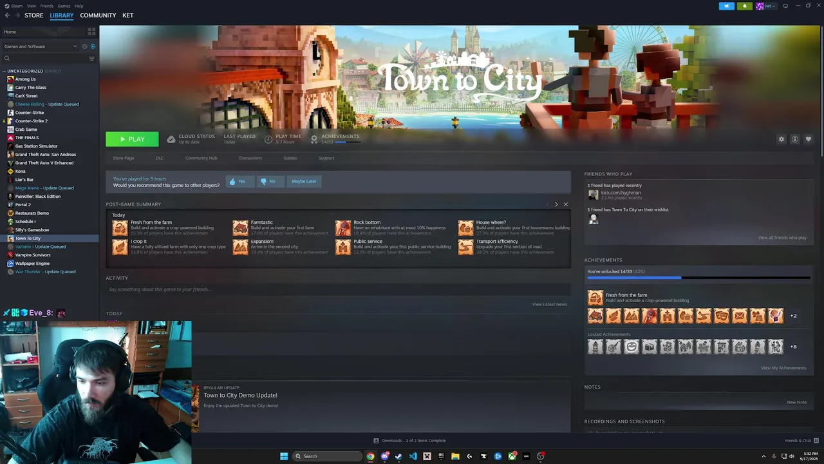
Task: Open the Friends menu
Action: click(x=47, y=6)
